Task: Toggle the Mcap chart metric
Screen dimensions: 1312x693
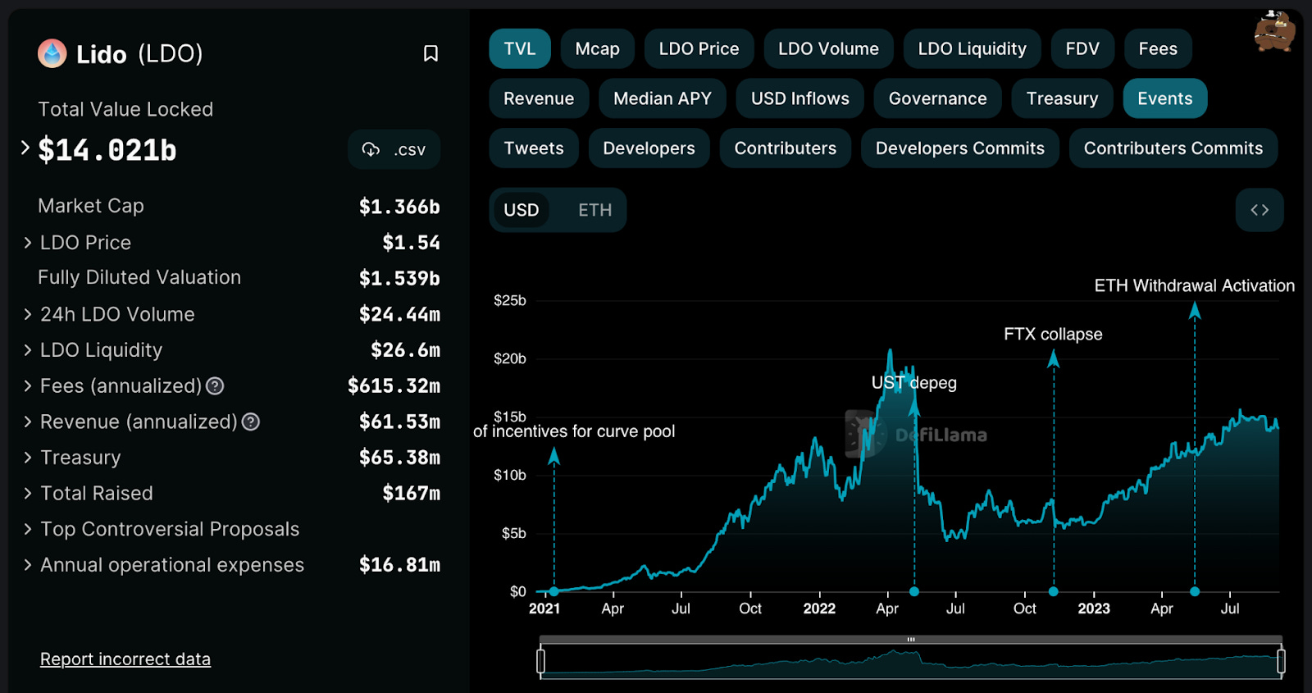Action: coord(597,49)
